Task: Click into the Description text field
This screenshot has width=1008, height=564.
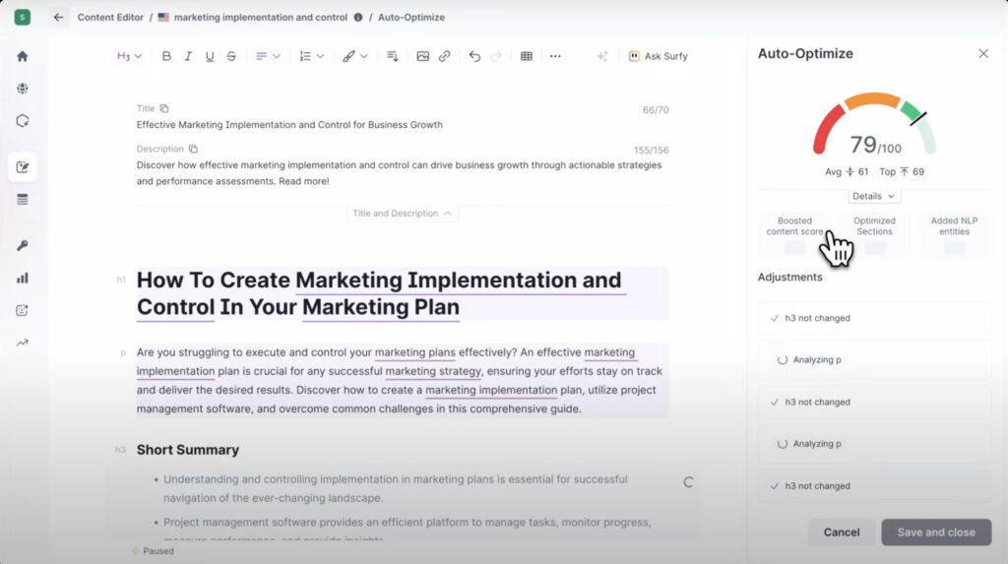Action: [x=403, y=173]
